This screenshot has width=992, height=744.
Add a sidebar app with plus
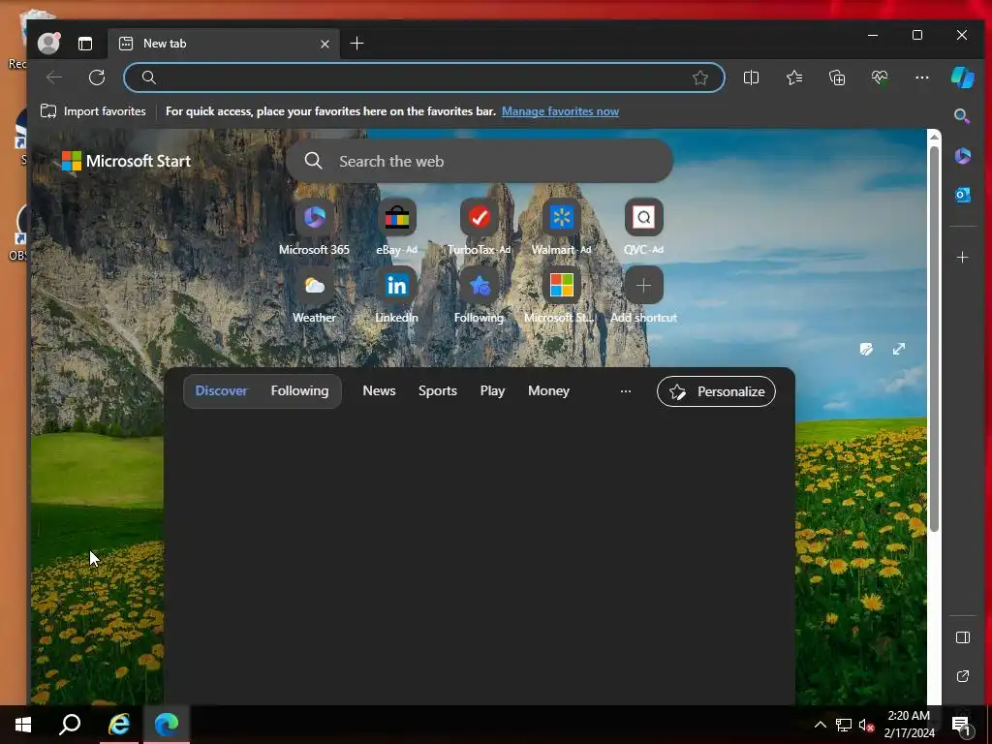coord(962,258)
